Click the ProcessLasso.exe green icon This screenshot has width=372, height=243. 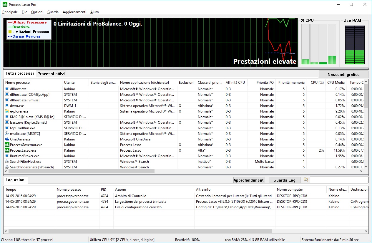(x=7, y=150)
